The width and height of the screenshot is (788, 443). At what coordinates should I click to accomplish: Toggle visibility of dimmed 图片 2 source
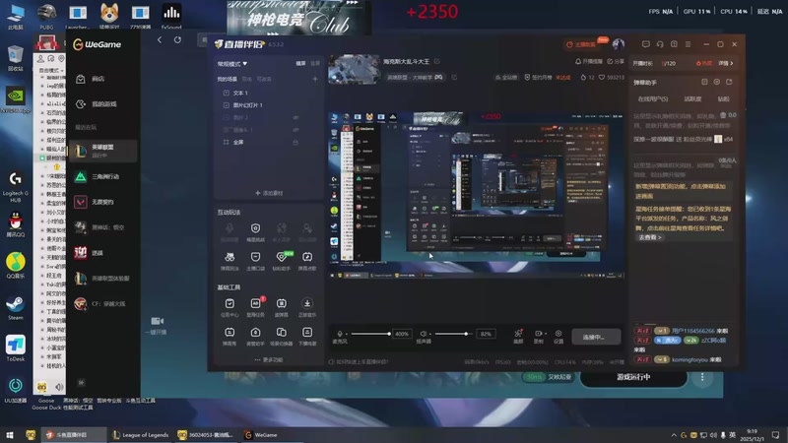pos(295,117)
